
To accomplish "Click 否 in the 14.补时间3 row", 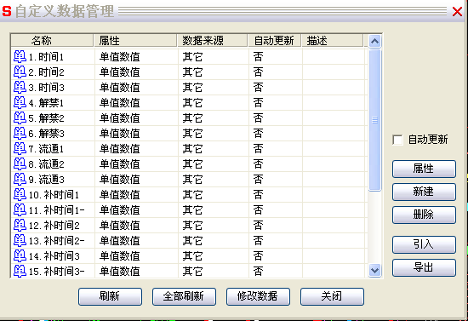I will tap(258, 256).
